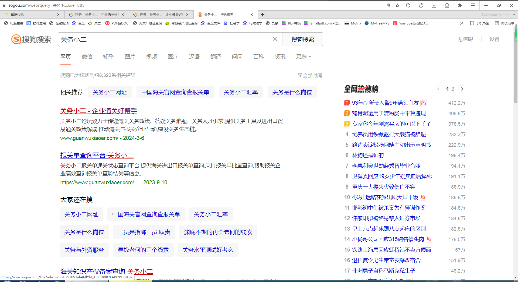Open browsing history with the clock icon
Screen dimensions: 518x282
coord(421,5)
